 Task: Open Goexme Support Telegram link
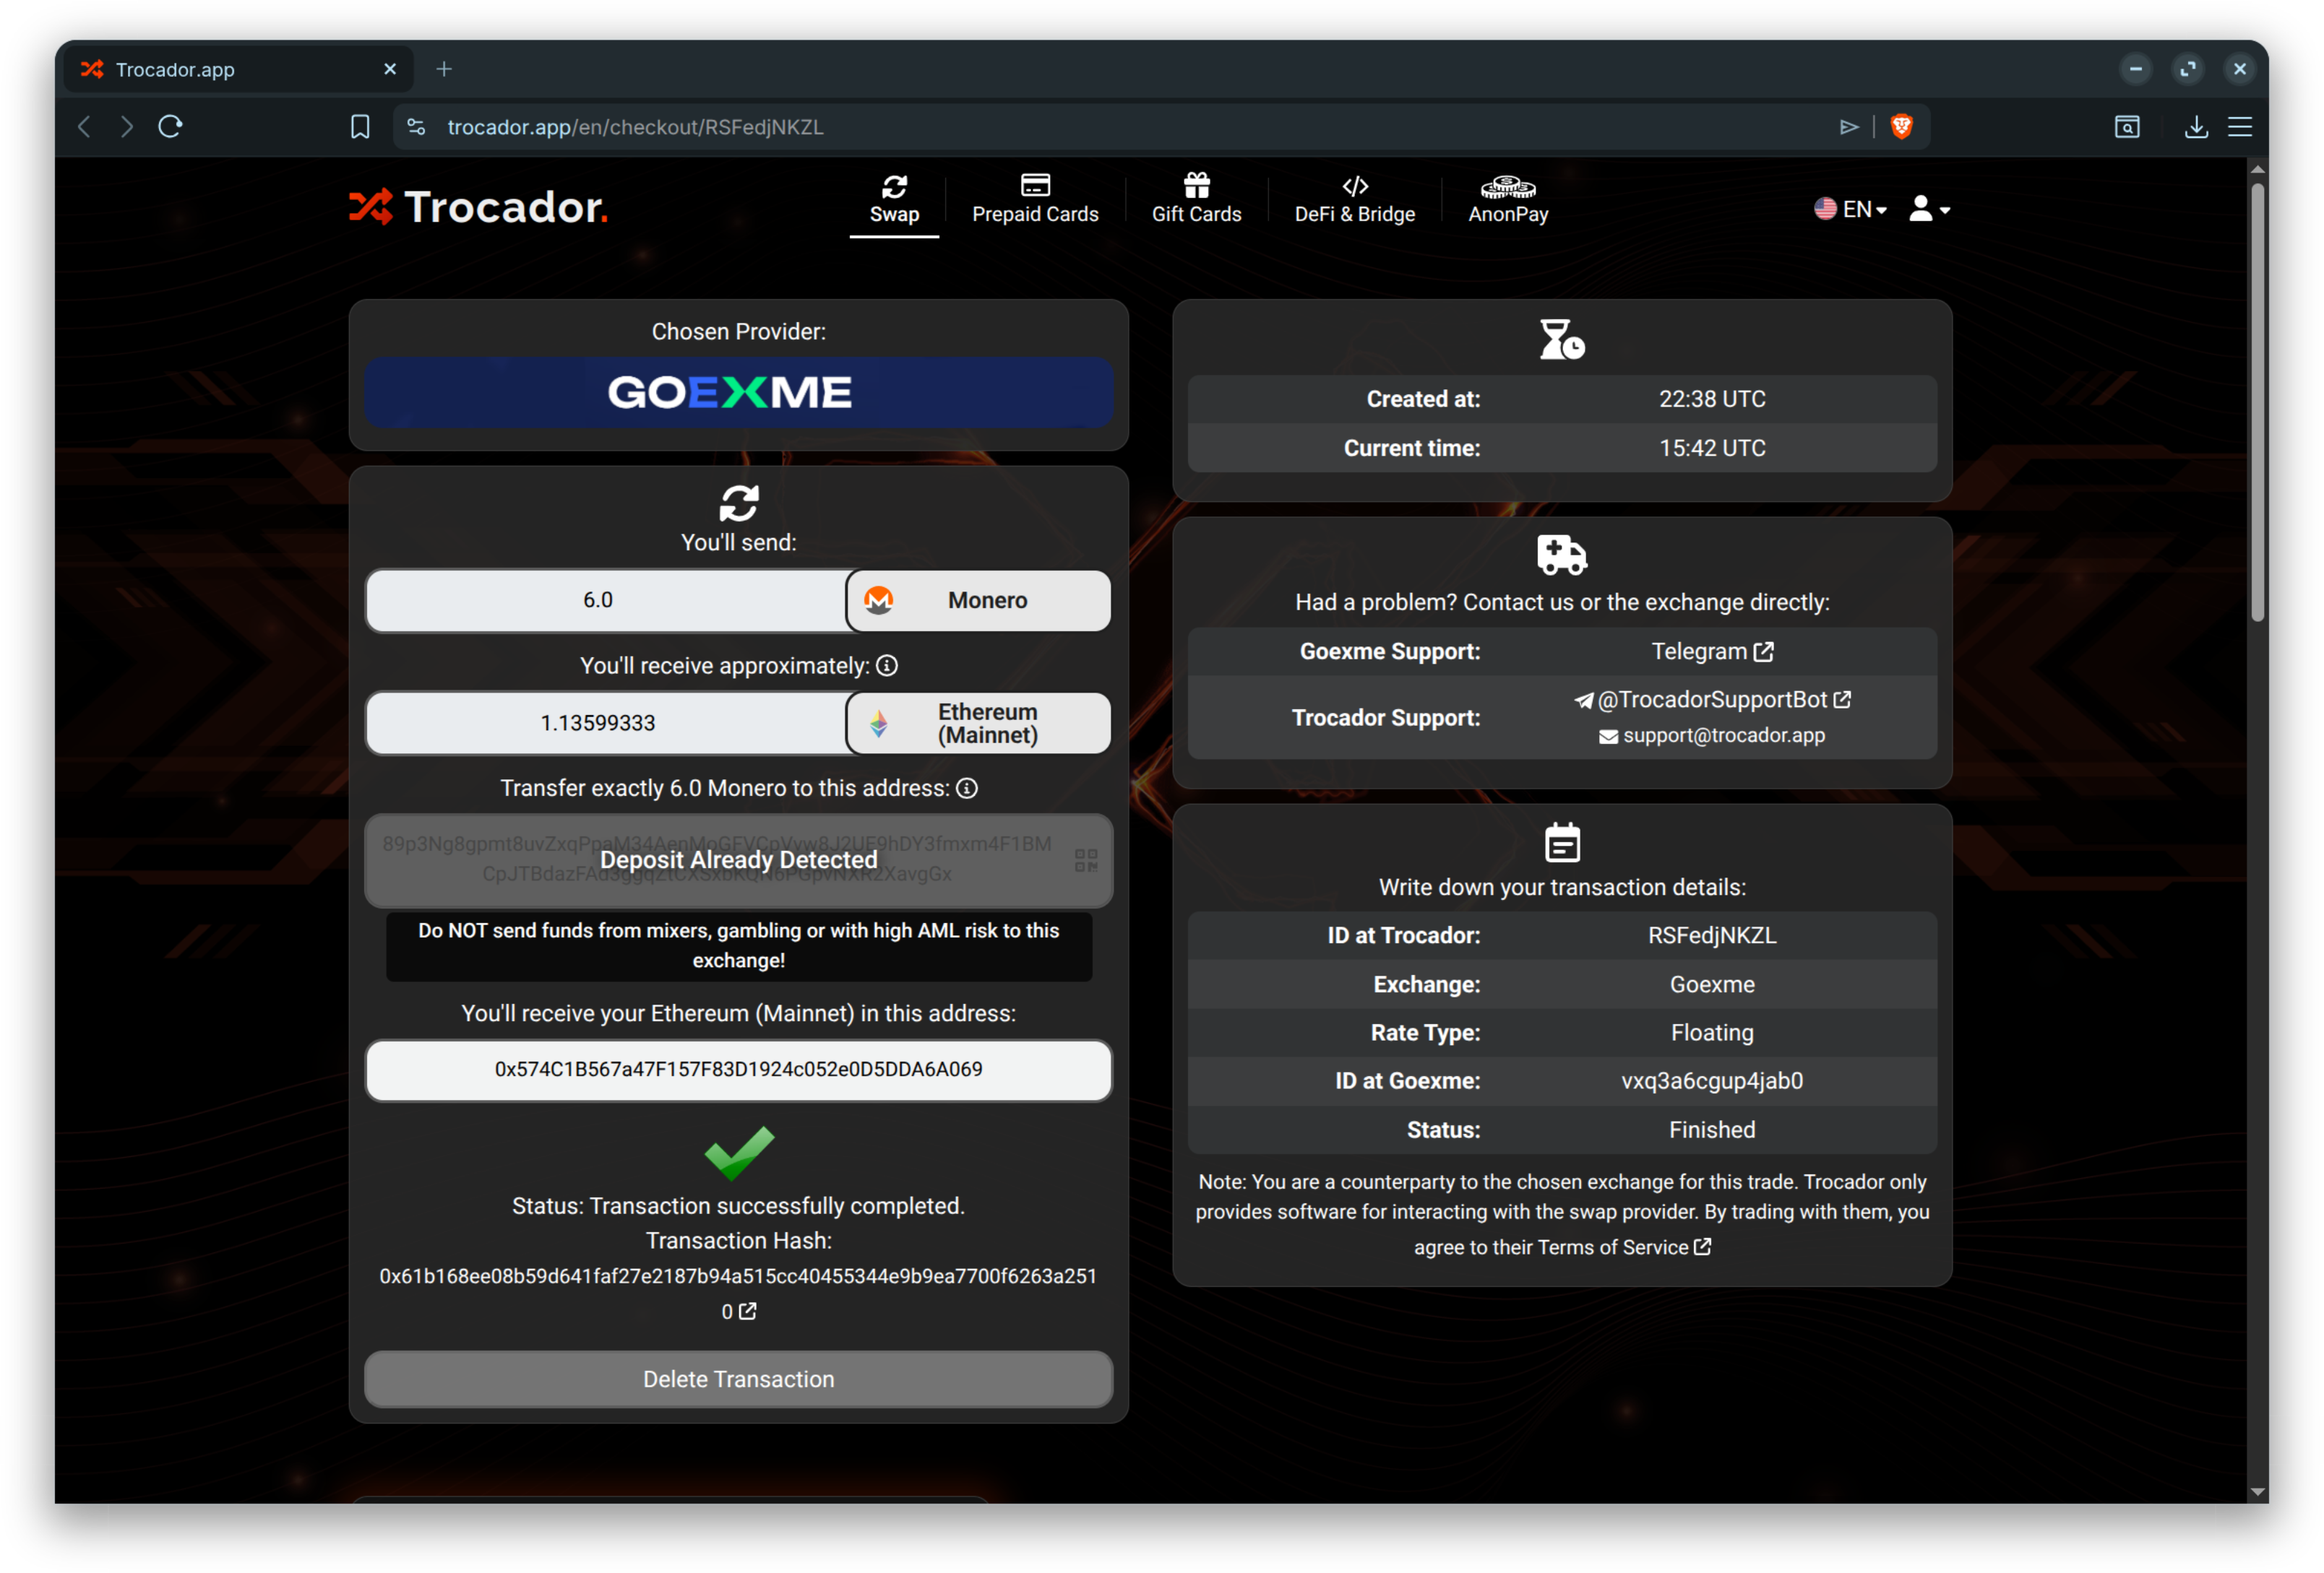point(1712,651)
